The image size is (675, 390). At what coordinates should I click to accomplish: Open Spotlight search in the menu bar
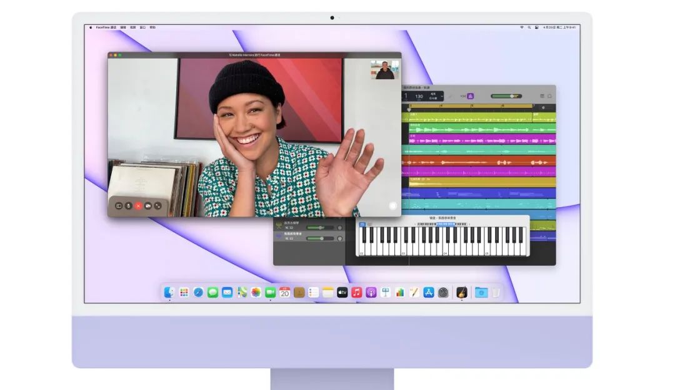[529, 27]
